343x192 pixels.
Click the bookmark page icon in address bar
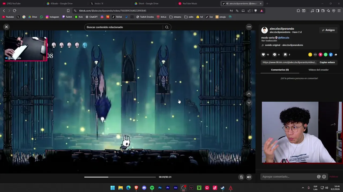(68, 11)
